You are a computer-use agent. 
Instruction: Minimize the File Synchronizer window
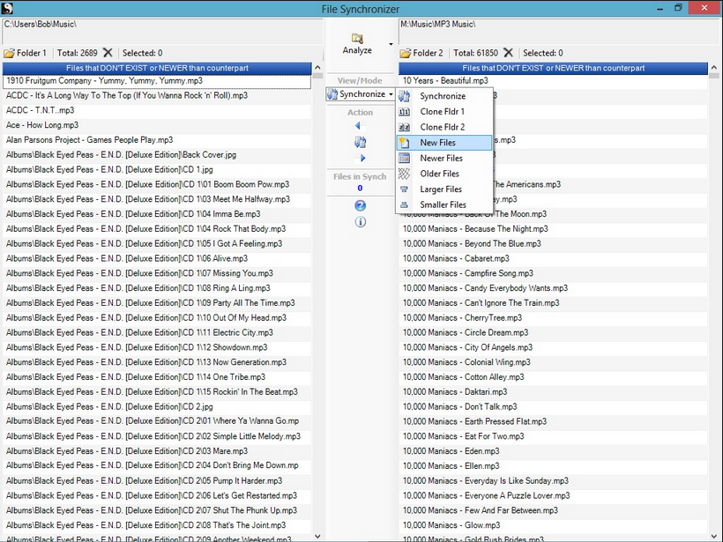(x=660, y=8)
